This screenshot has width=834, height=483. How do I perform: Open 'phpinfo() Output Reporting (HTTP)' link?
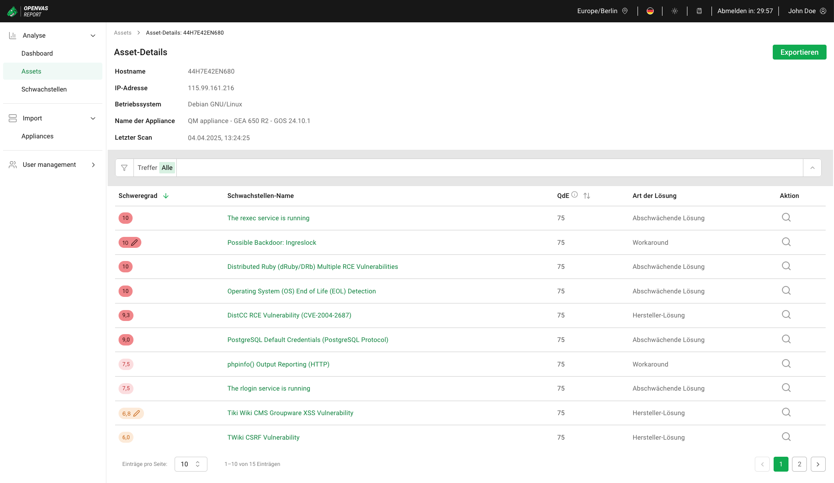pos(278,364)
